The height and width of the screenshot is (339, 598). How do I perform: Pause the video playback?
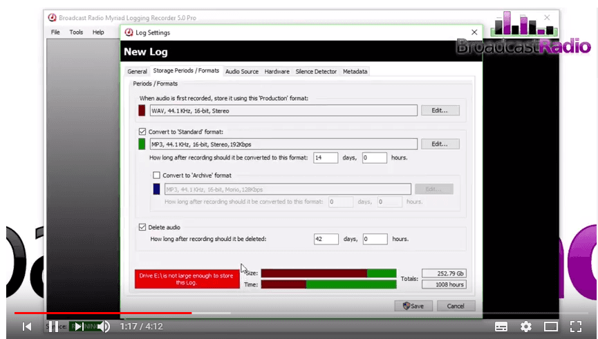coord(53,327)
